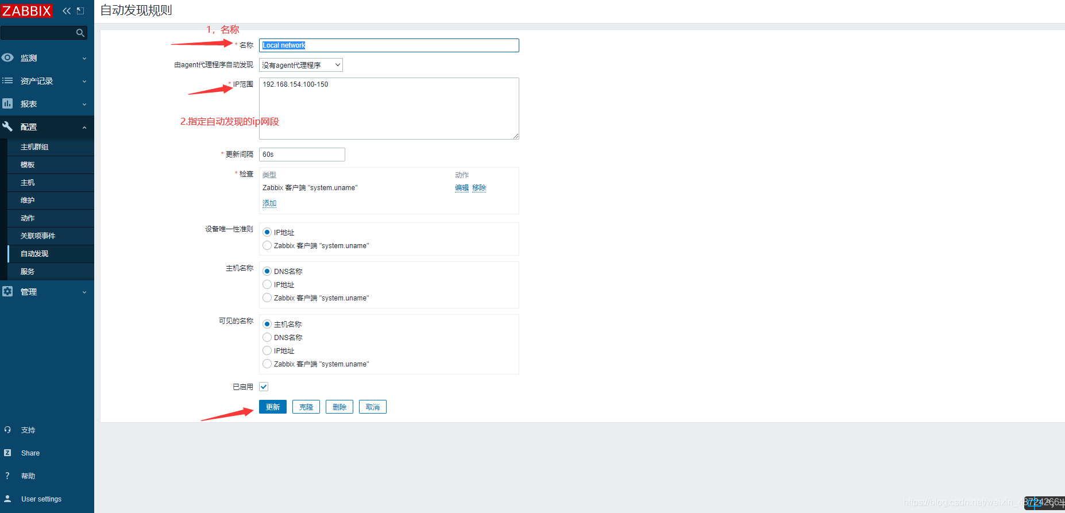Open 主机群组 in sidebar
Screen dimensions: 1065x513
(x=51, y=147)
